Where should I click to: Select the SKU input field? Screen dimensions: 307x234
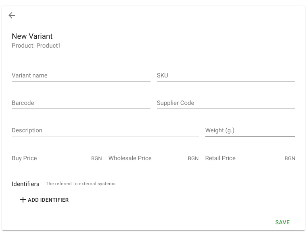coord(226,75)
